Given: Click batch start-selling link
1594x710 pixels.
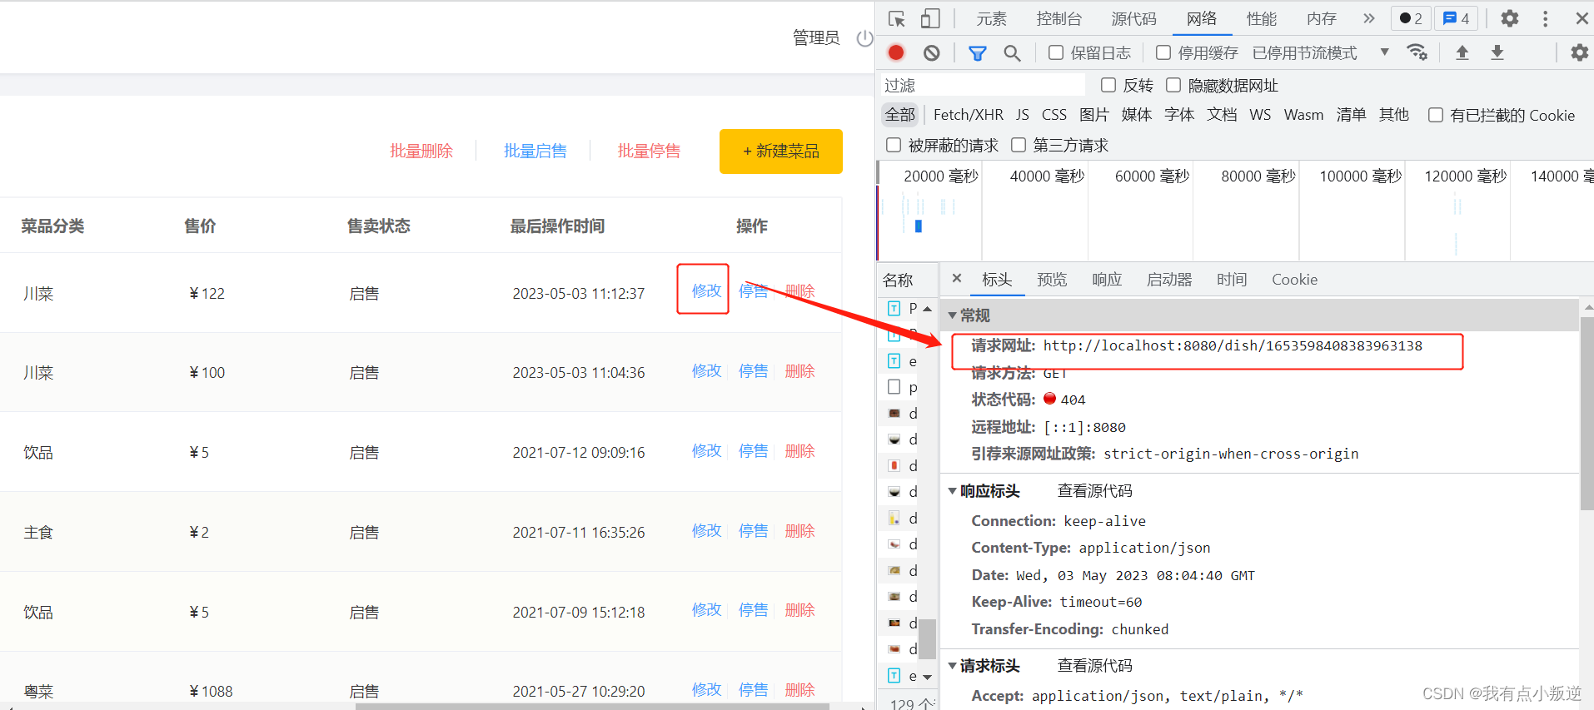Looking at the screenshot, I should [535, 151].
